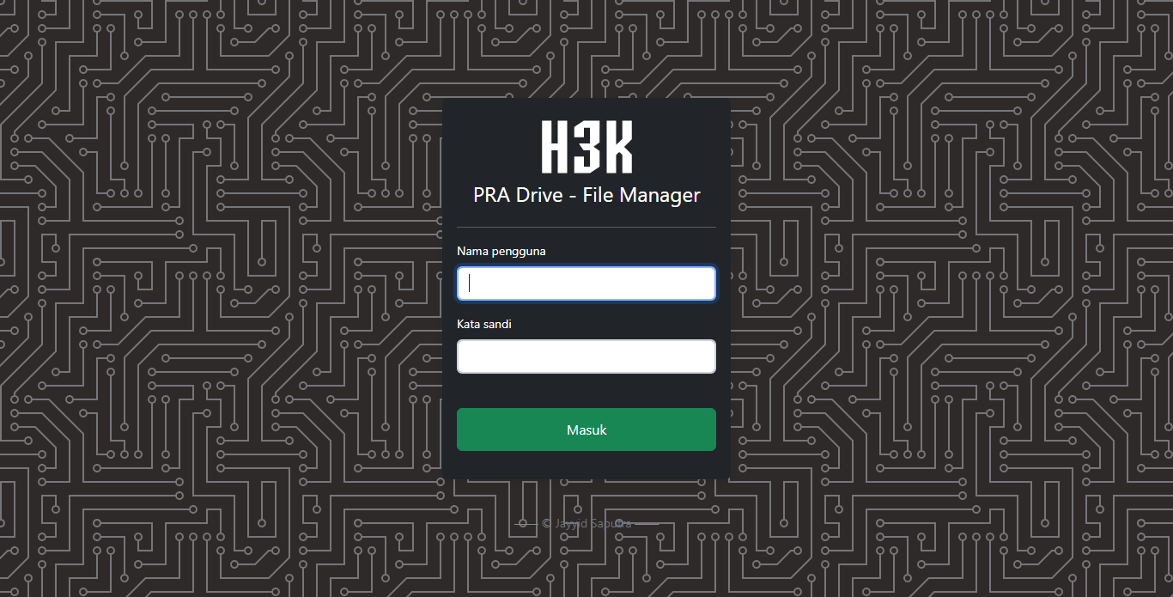Image resolution: width=1173 pixels, height=597 pixels.
Task: Select the PRA Drive - File Manager heading
Action: pos(586,195)
